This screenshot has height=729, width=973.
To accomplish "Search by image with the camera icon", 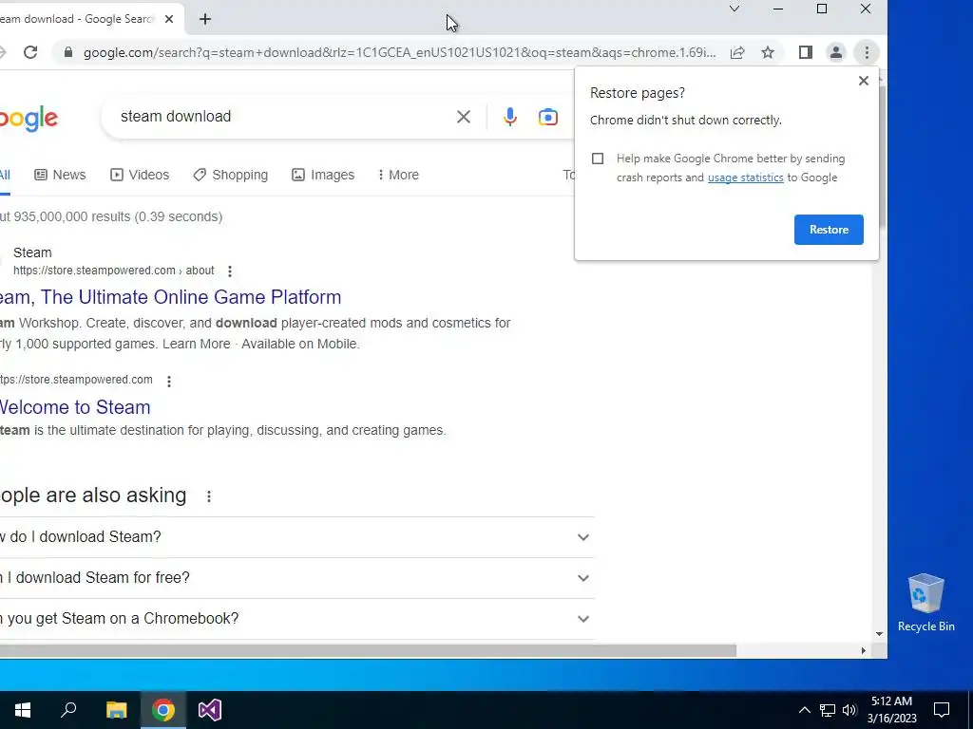I will (548, 117).
